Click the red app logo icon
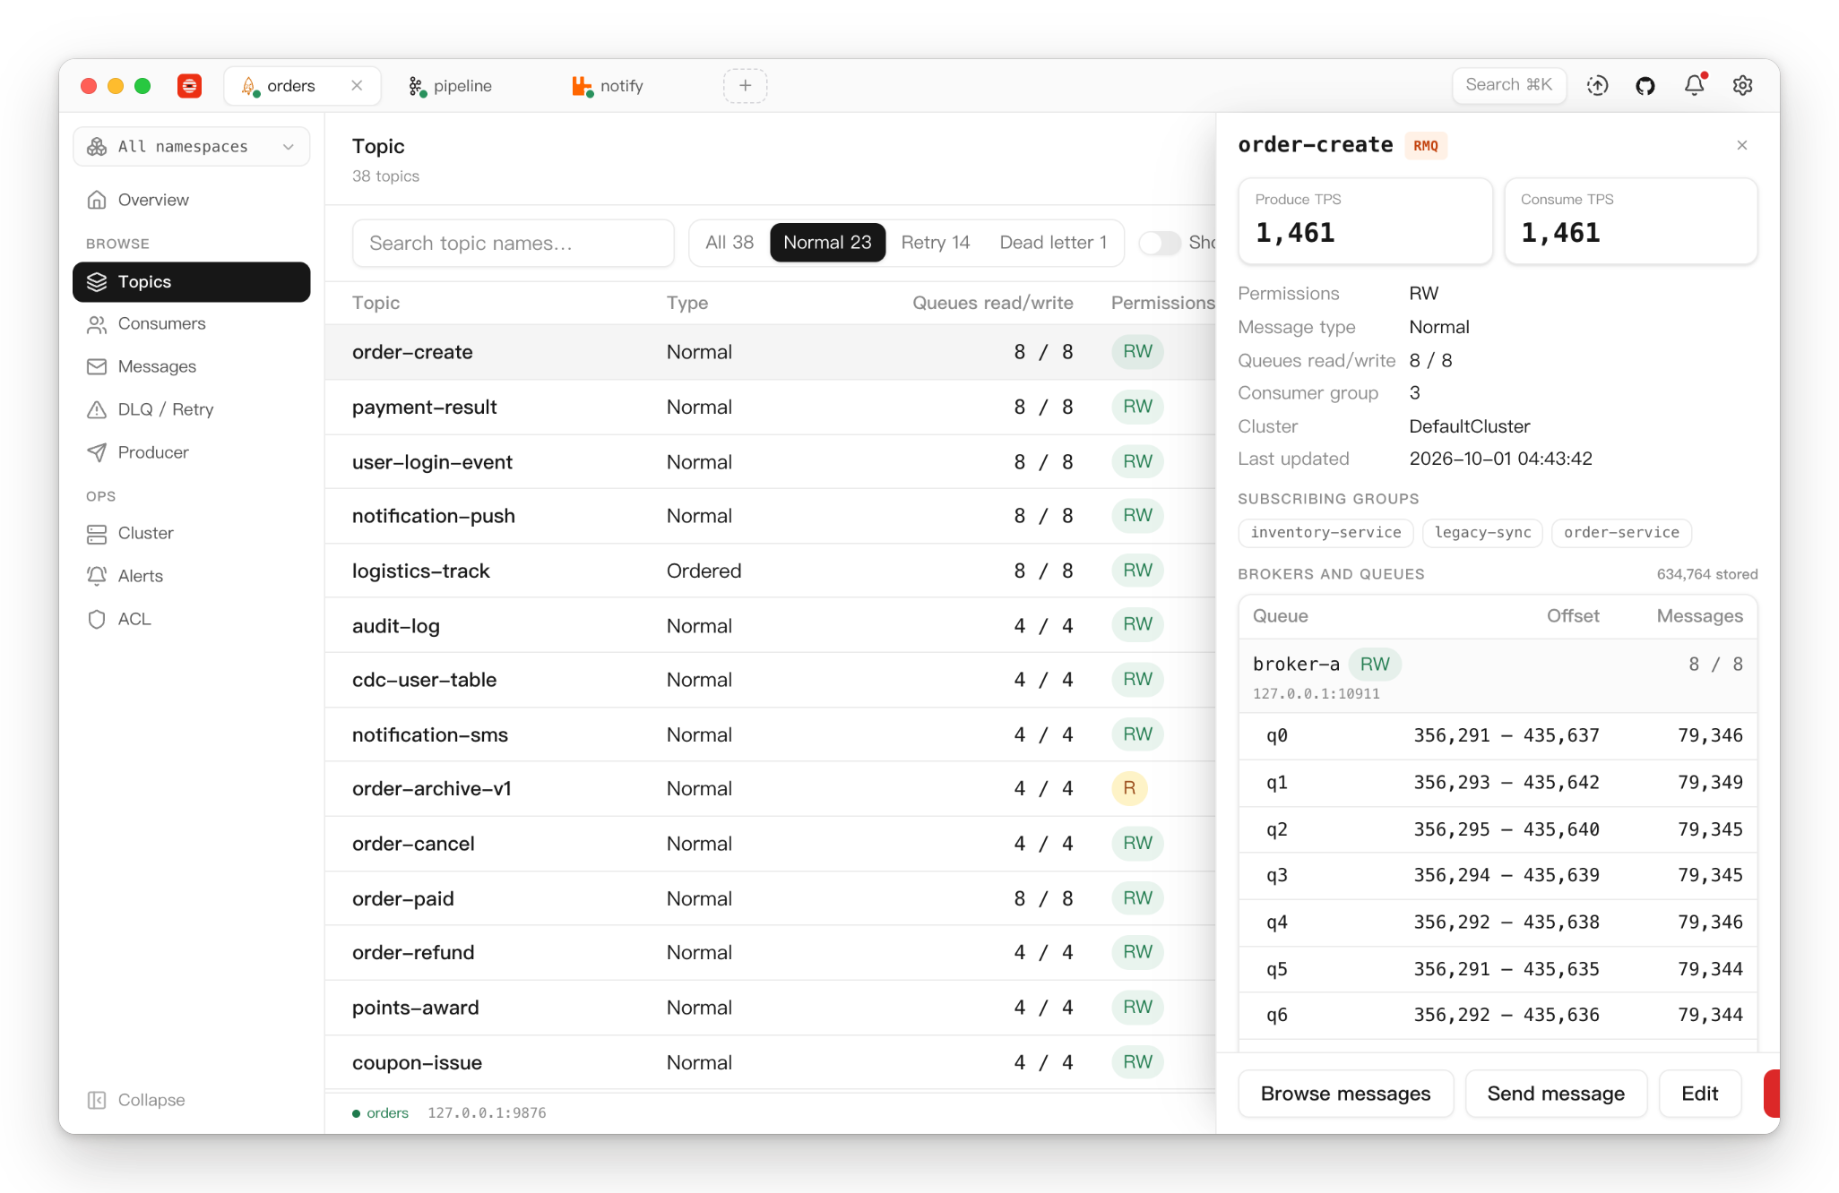The width and height of the screenshot is (1839, 1193). 189,86
